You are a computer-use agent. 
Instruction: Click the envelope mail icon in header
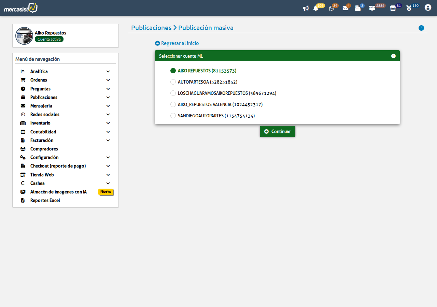pyautogui.click(x=346, y=8)
